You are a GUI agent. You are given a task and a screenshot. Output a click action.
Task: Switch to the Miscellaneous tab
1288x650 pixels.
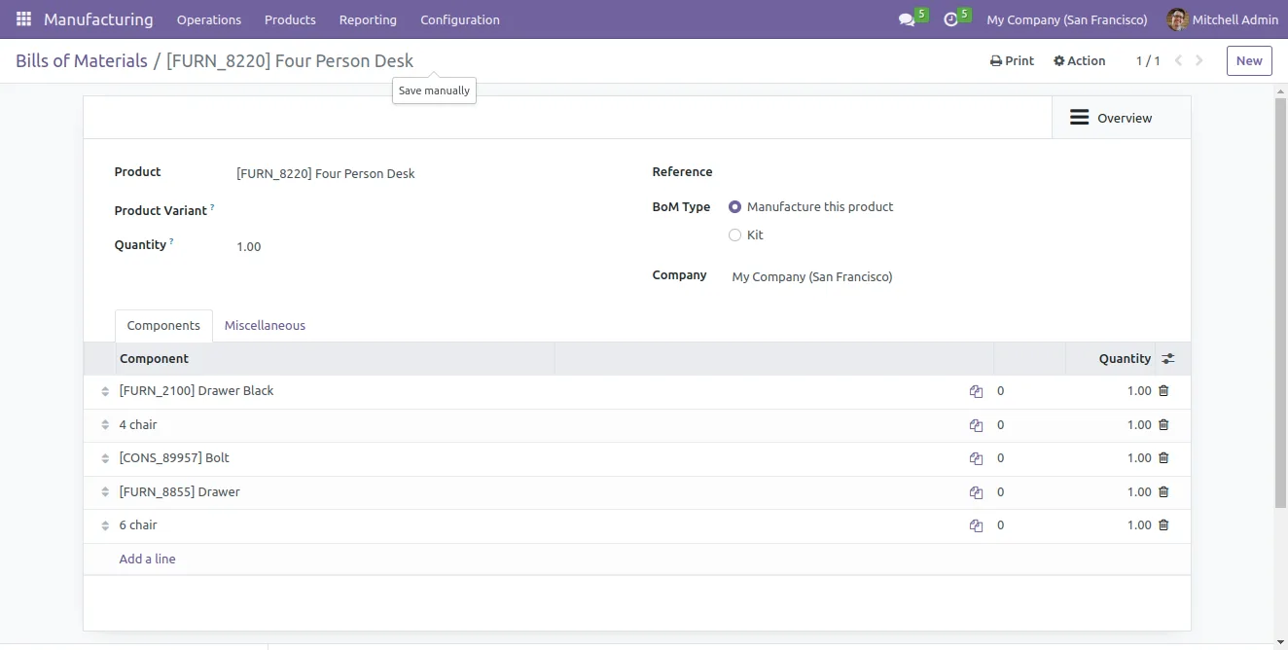click(x=265, y=326)
